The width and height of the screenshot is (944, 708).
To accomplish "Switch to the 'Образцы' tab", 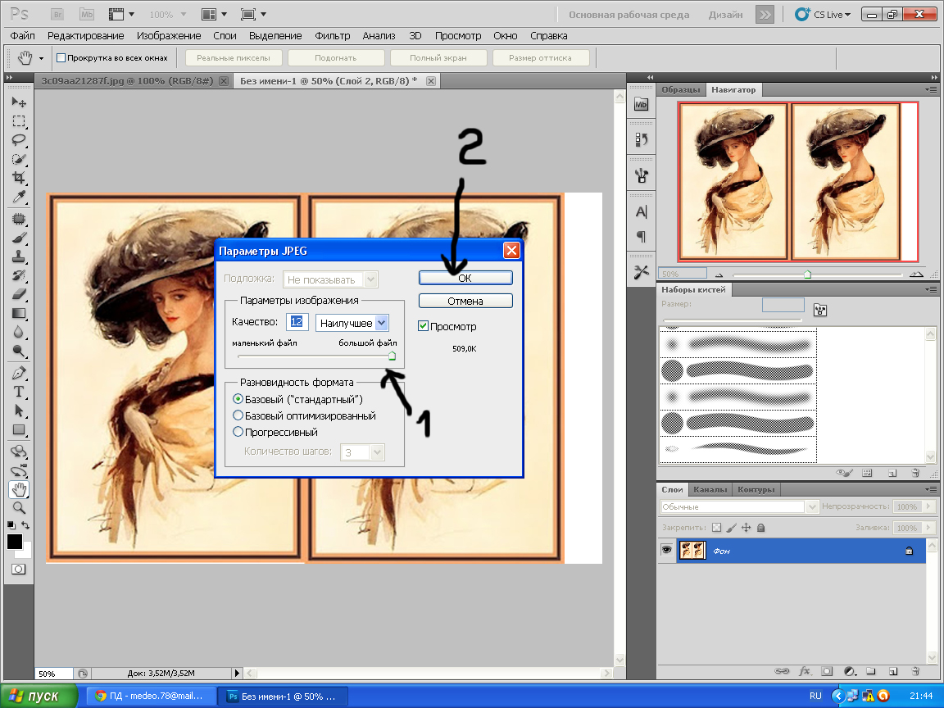I will (680, 89).
